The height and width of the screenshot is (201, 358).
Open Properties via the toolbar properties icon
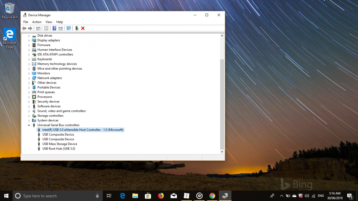[46, 29]
